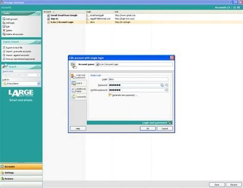Click the icon beside Accounts (3 / 3) counter
243x188 pixels.
tap(238, 8)
